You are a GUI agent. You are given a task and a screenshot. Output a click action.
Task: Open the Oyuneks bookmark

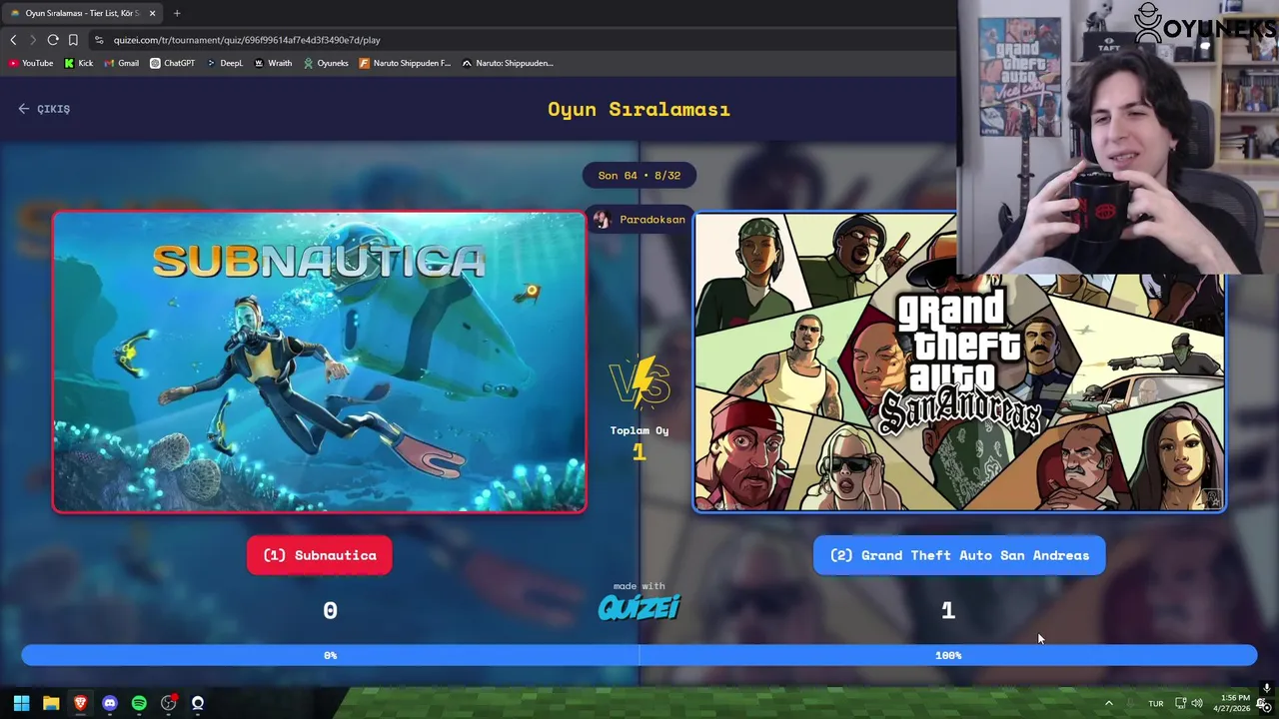point(327,63)
